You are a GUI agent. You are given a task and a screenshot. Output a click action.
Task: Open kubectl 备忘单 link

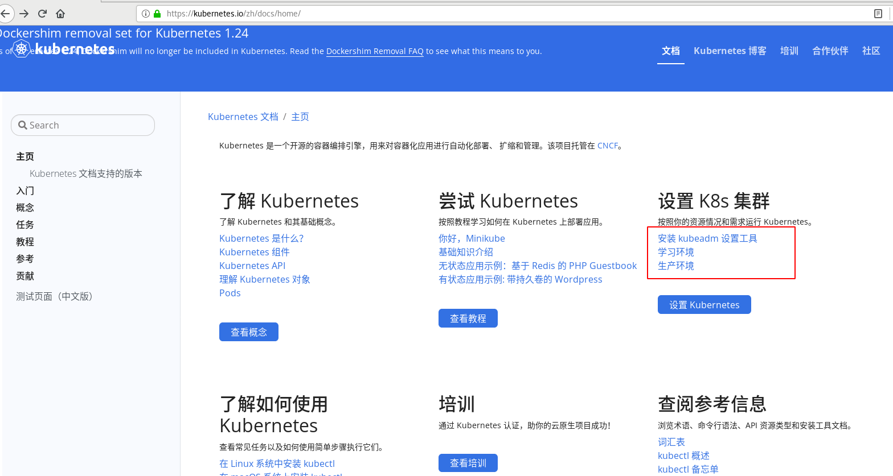(688, 469)
